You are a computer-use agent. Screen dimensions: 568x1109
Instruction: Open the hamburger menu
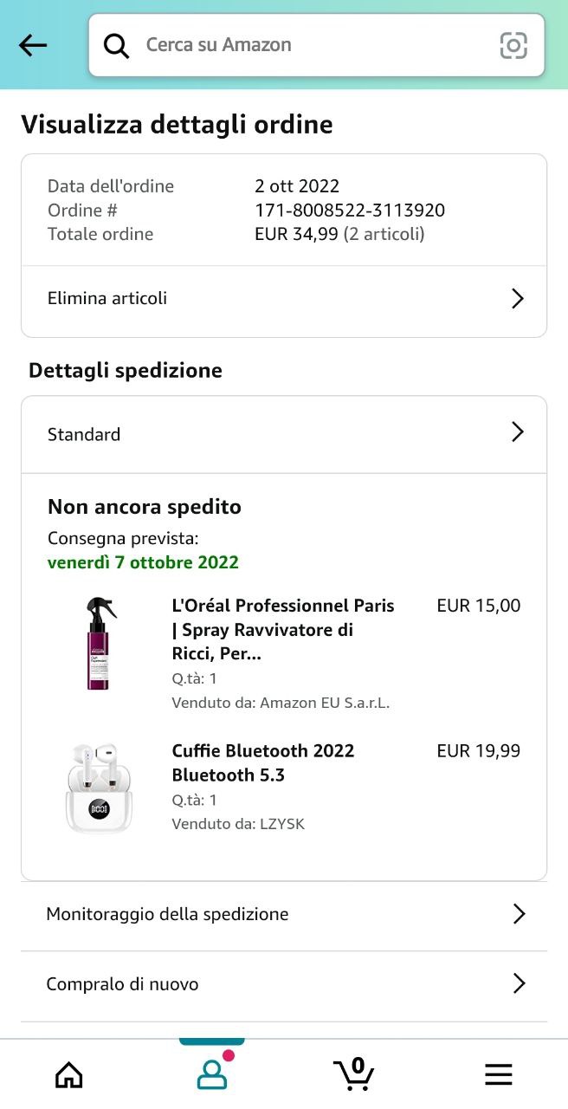pyautogui.click(x=498, y=1074)
